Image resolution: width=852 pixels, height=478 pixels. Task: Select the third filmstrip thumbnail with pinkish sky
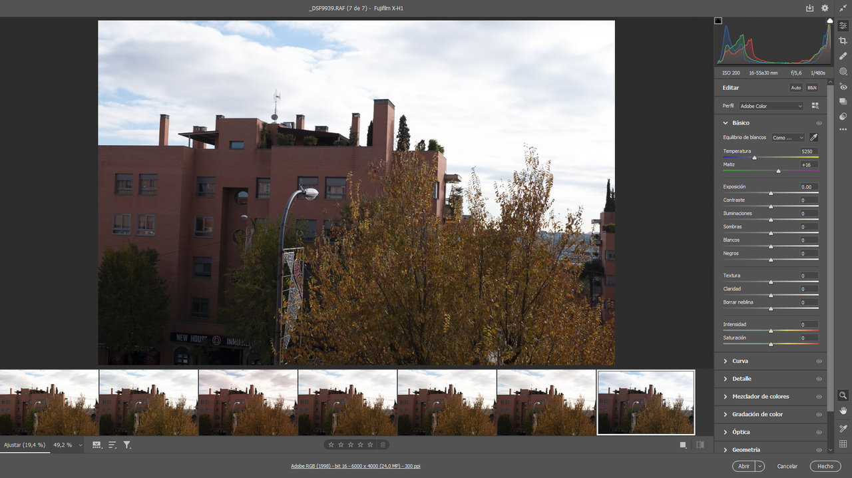point(248,403)
